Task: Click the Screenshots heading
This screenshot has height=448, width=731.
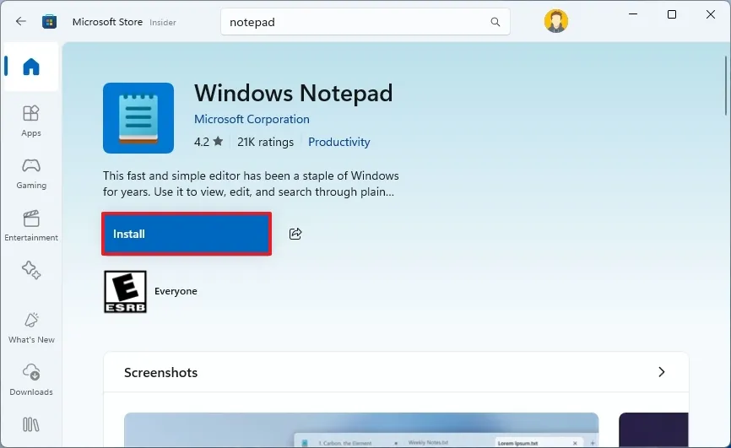Action: coord(161,372)
